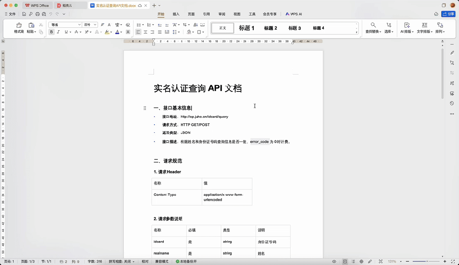This screenshot has width=459, height=265.
Task: Apply the 标题 1 heading style
Action: click(246, 27)
